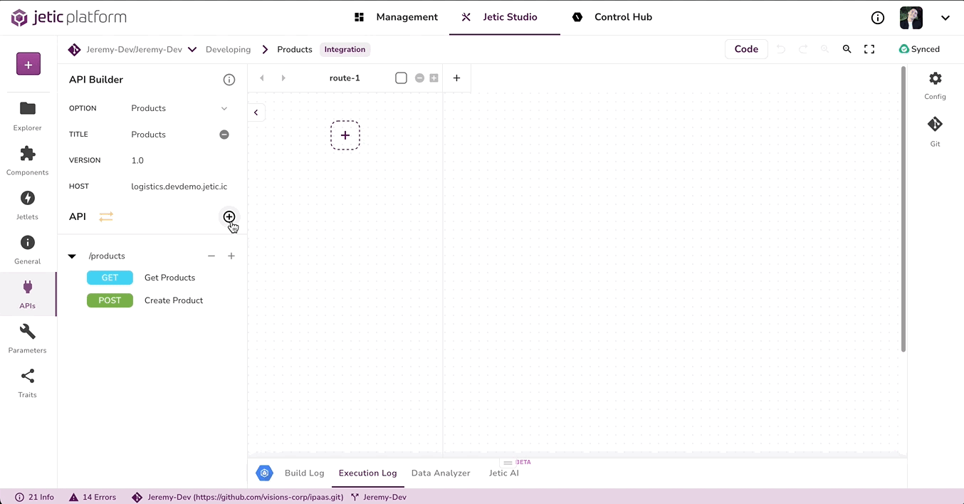The image size is (964, 504).
Task: Open the Git panel on right
Action: click(935, 132)
